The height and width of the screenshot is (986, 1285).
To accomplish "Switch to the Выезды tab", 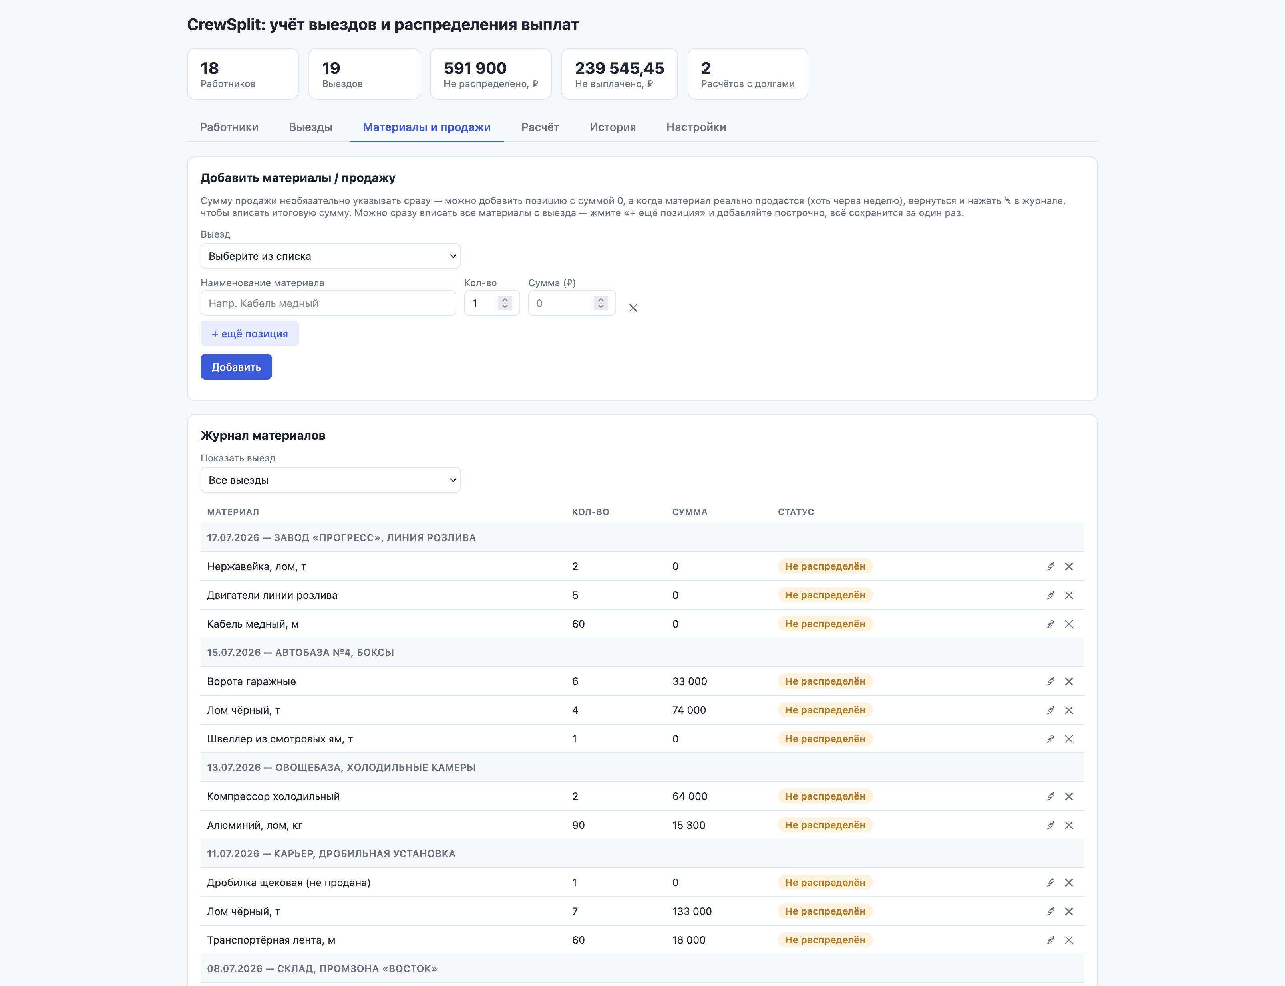I will (311, 127).
